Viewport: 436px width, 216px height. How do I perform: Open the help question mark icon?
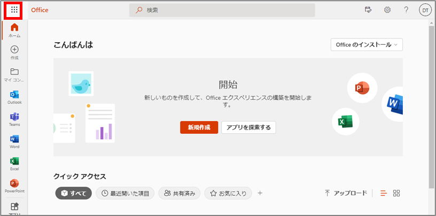pyautogui.click(x=406, y=10)
